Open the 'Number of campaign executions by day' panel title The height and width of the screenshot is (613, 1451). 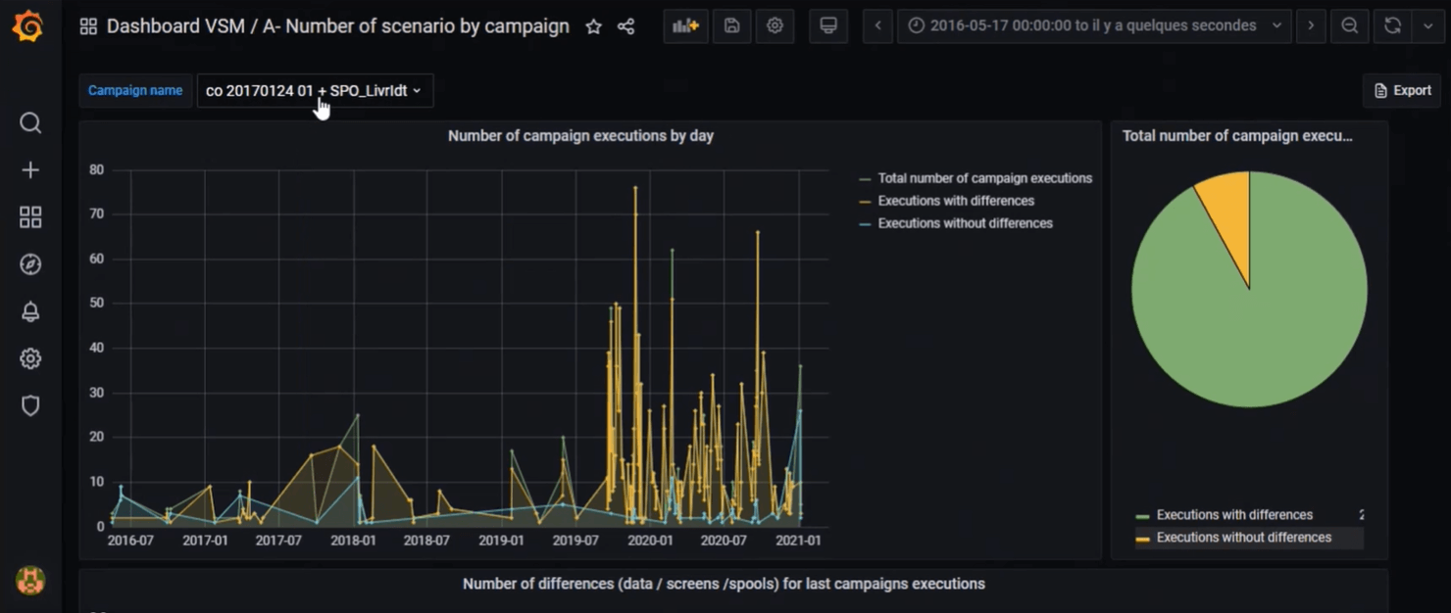click(580, 136)
